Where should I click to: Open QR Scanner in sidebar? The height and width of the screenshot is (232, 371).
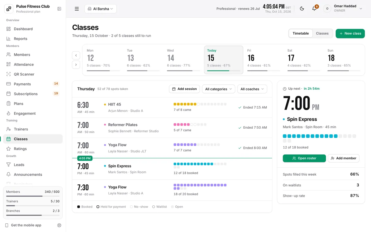33,74
